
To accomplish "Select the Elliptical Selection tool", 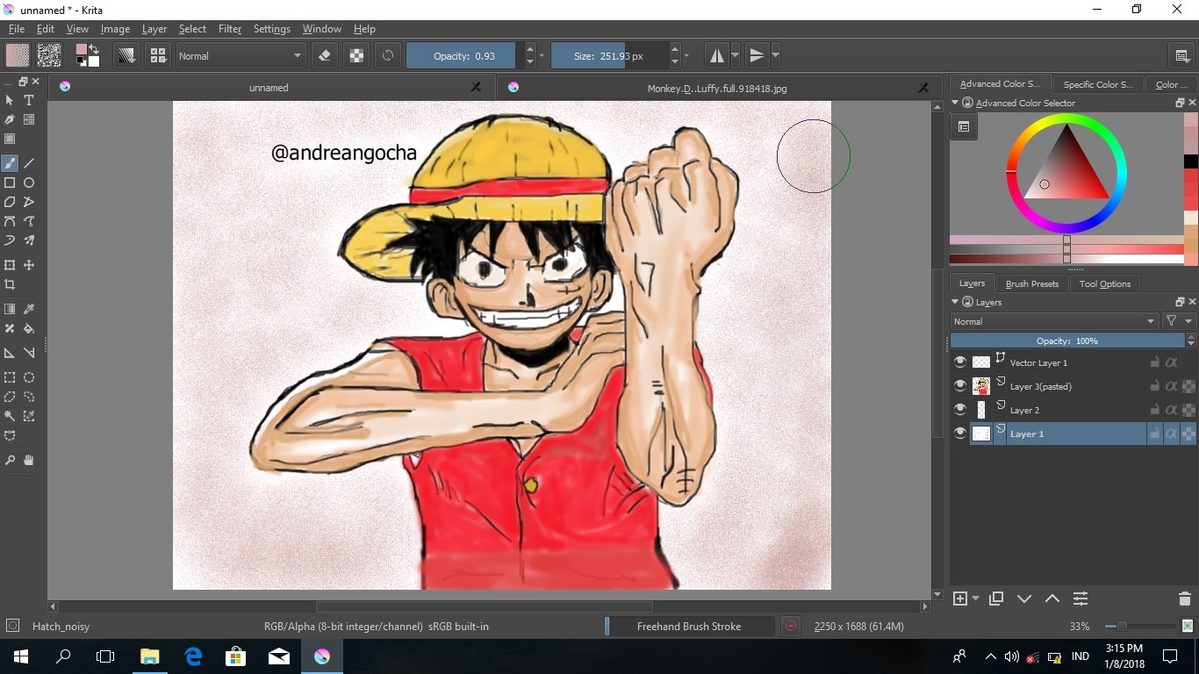I will [29, 377].
